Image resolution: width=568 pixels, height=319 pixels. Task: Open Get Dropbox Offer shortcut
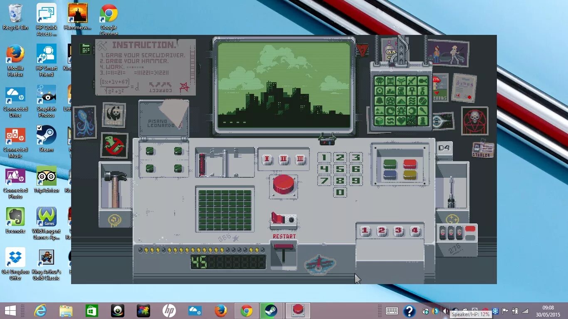15,264
